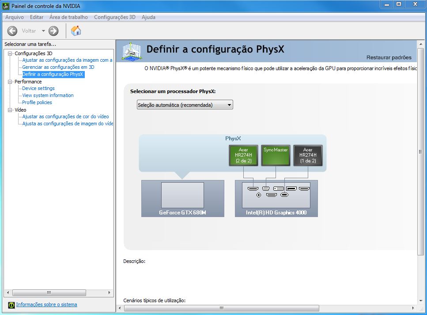427x315 pixels.
Task: Open Profile policies task
Action: [x=37, y=102]
